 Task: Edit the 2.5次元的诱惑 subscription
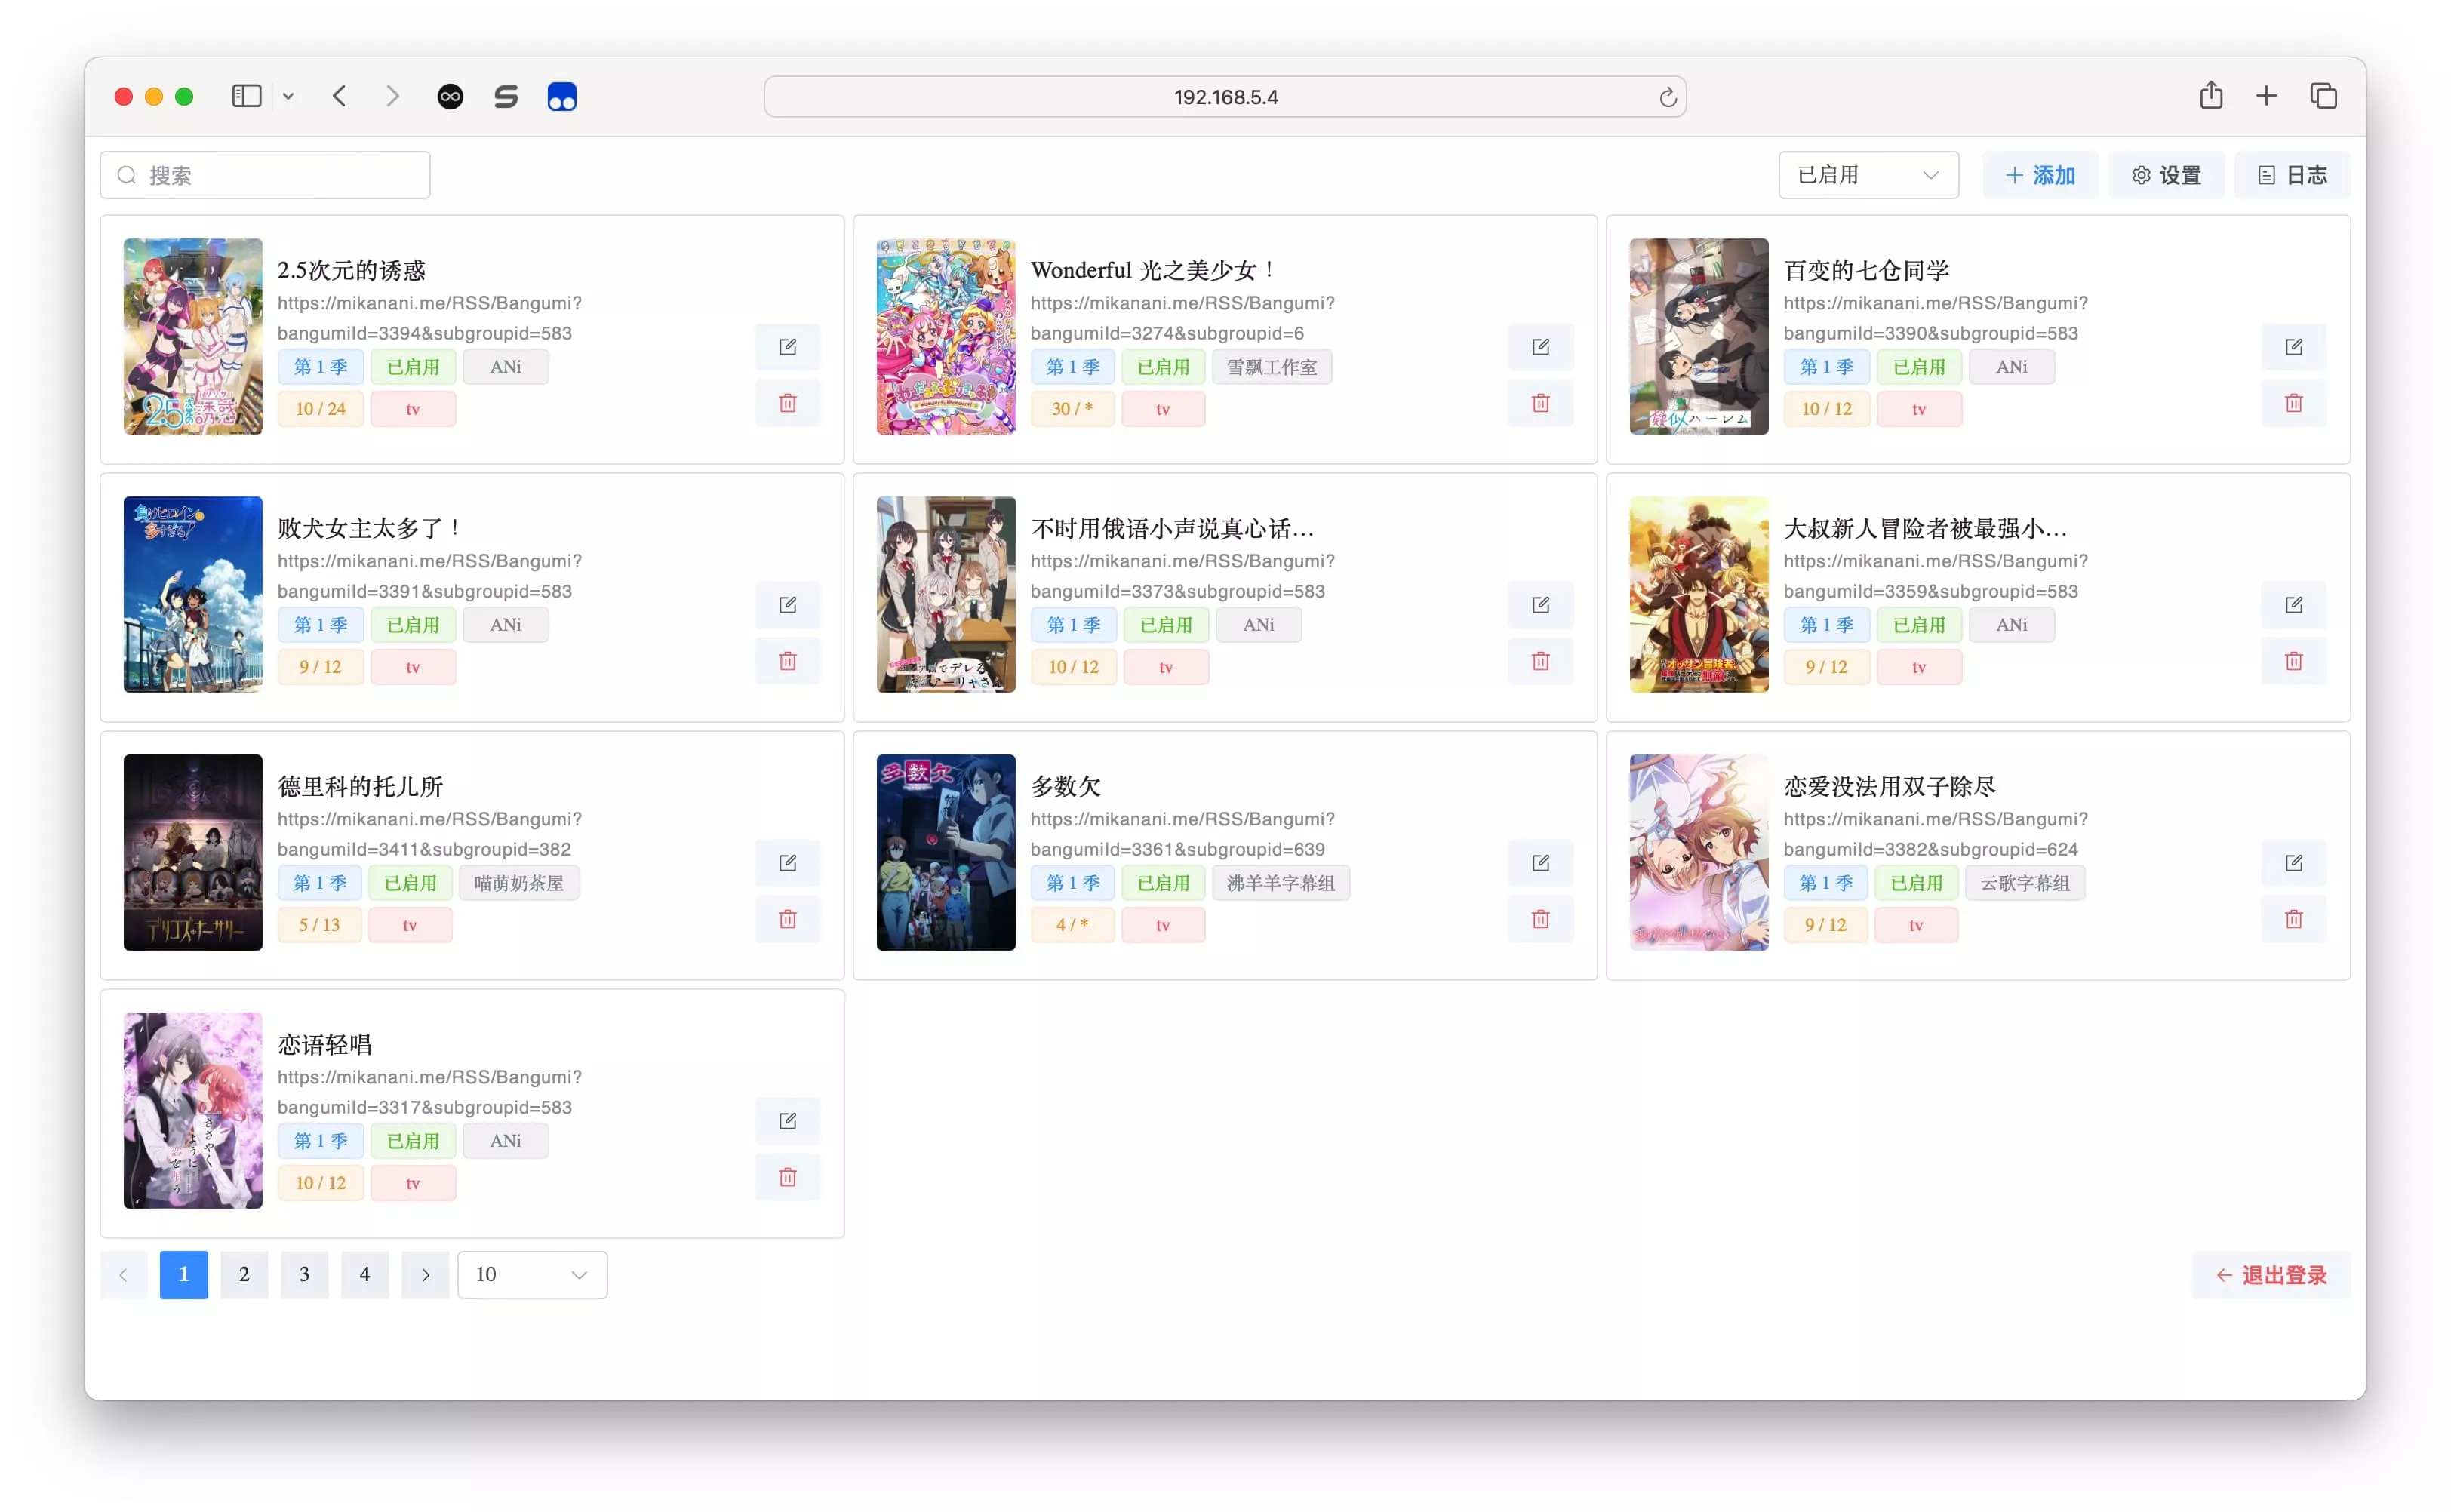coord(787,347)
